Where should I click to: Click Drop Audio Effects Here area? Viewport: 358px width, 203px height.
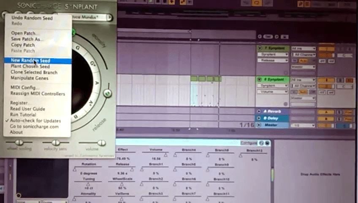pyautogui.click(x=320, y=174)
